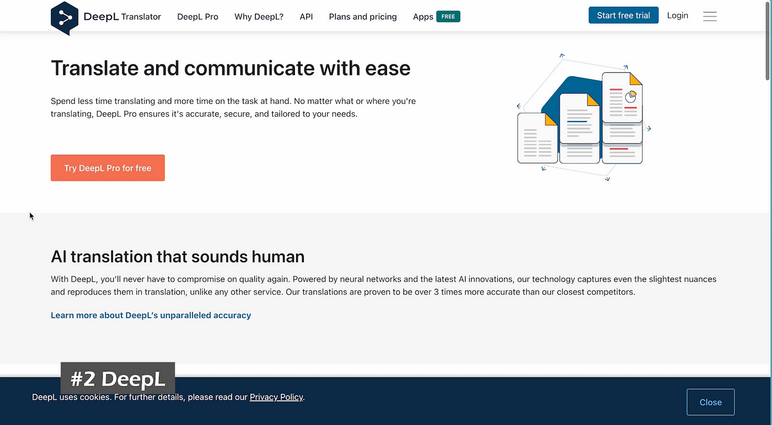Image resolution: width=772 pixels, height=425 pixels.
Task: Open the DeepL Pro menu item
Action: click(x=197, y=17)
